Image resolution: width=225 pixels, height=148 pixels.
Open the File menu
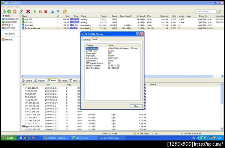pos(3,7)
